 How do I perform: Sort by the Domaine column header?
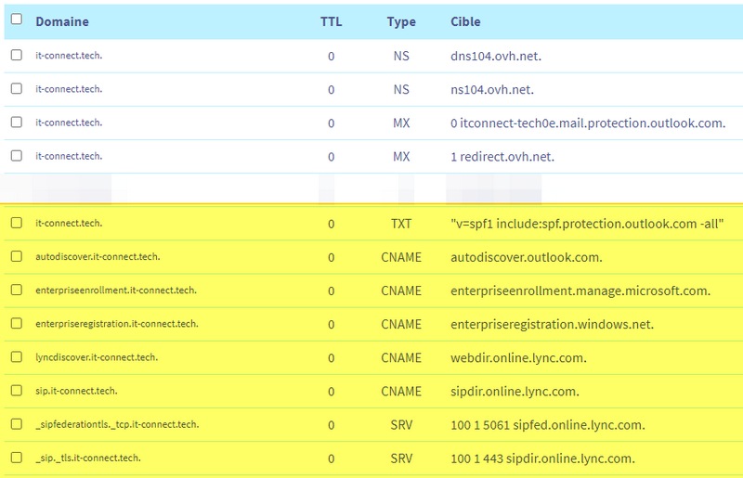coord(61,21)
